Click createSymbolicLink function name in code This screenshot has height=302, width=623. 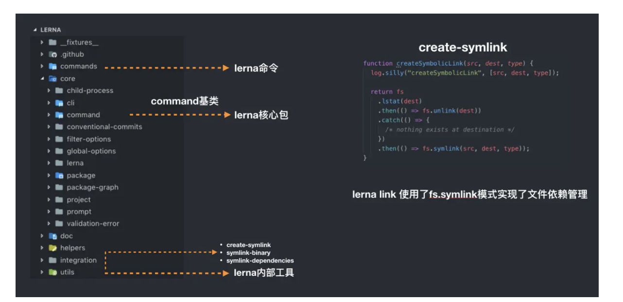429,64
